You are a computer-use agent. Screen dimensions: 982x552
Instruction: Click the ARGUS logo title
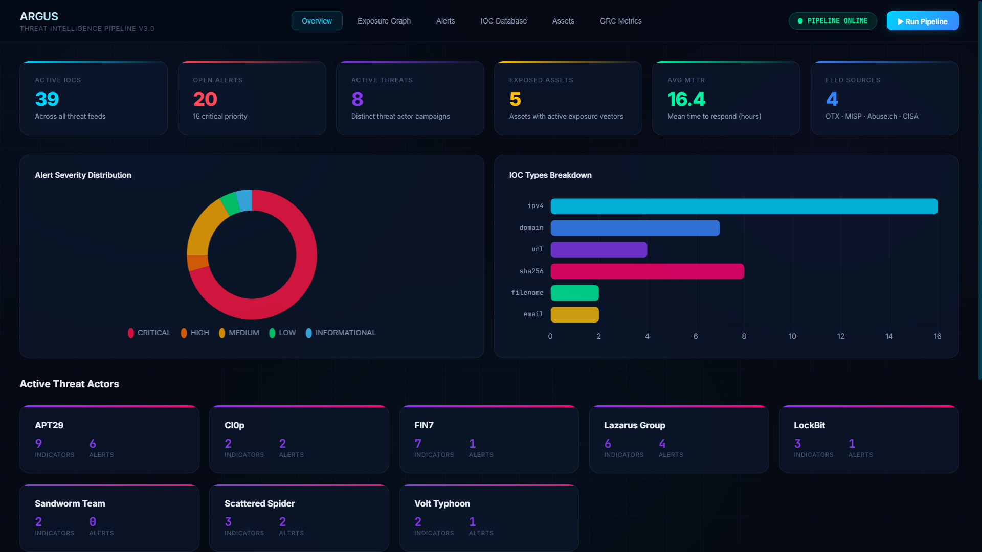39,16
